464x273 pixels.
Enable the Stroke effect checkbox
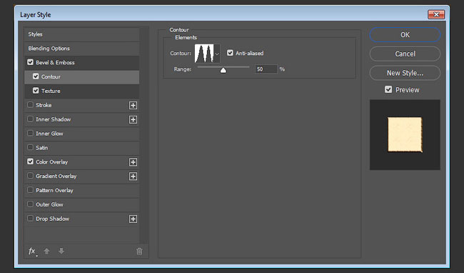[x=30, y=105]
